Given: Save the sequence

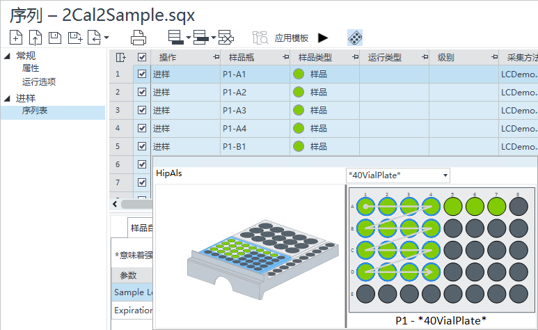Looking at the screenshot, I should coord(55,38).
